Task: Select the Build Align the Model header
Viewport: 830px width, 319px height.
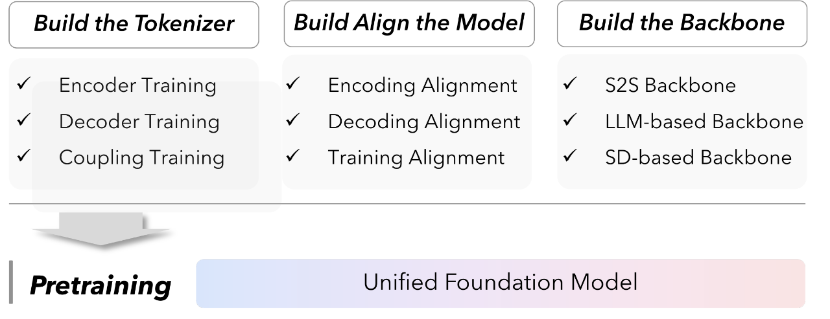Action: 409,24
